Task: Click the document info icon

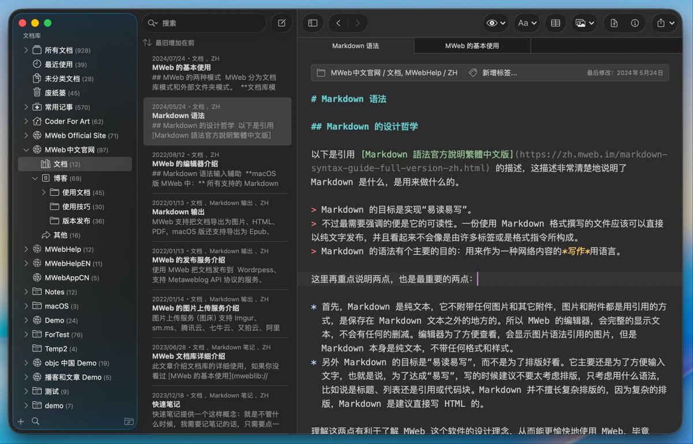Action: click(x=634, y=23)
